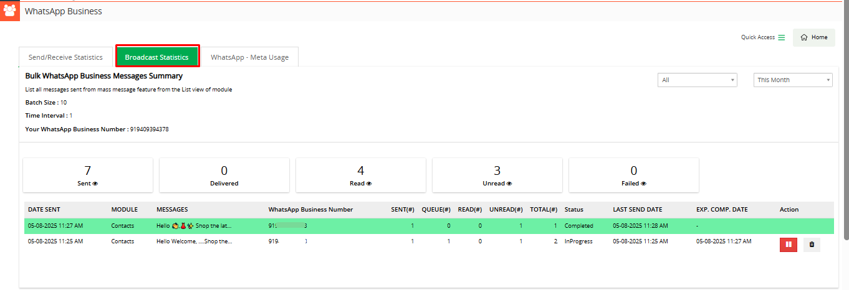
Task: Click the Home button with house icon
Action: (x=813, y=37)
